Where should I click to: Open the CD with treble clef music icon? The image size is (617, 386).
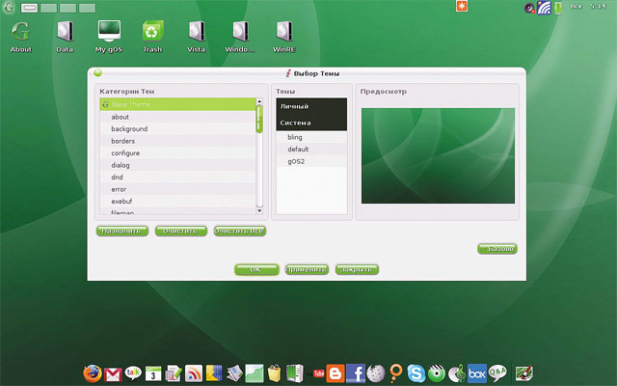(x=456, y=373)
